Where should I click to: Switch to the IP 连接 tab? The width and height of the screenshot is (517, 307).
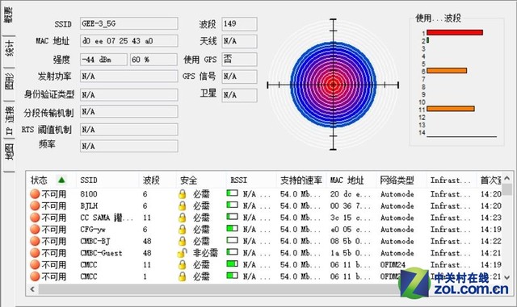point(9,120)
